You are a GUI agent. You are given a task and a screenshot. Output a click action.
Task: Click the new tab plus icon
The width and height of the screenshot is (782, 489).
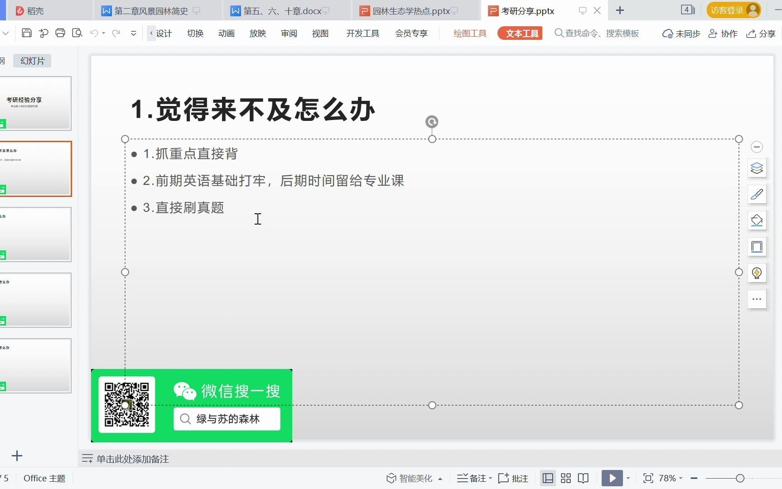pos(620,10)
